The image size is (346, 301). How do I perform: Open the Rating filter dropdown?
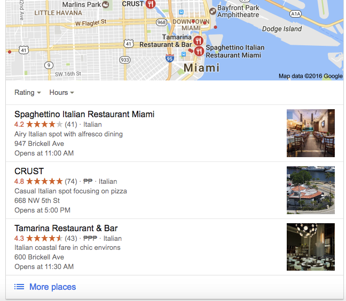[x=28, y=92]
